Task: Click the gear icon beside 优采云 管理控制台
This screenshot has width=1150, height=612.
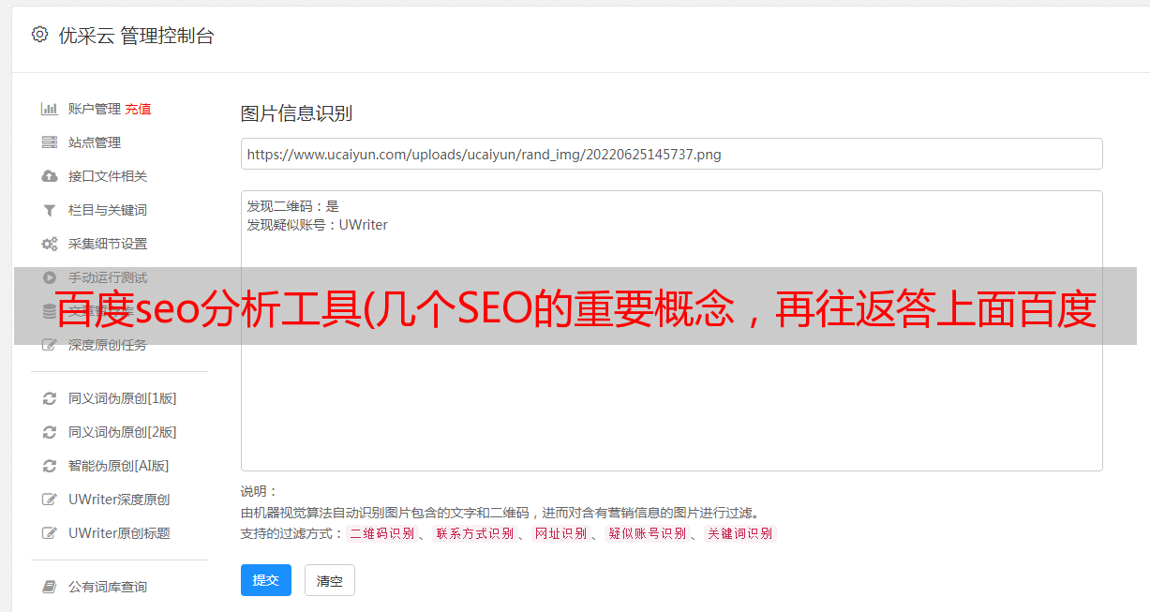Action: point(39,35)
